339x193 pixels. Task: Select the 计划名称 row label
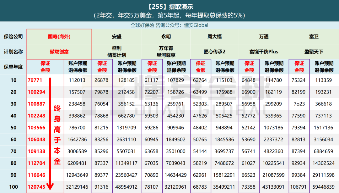13,52
